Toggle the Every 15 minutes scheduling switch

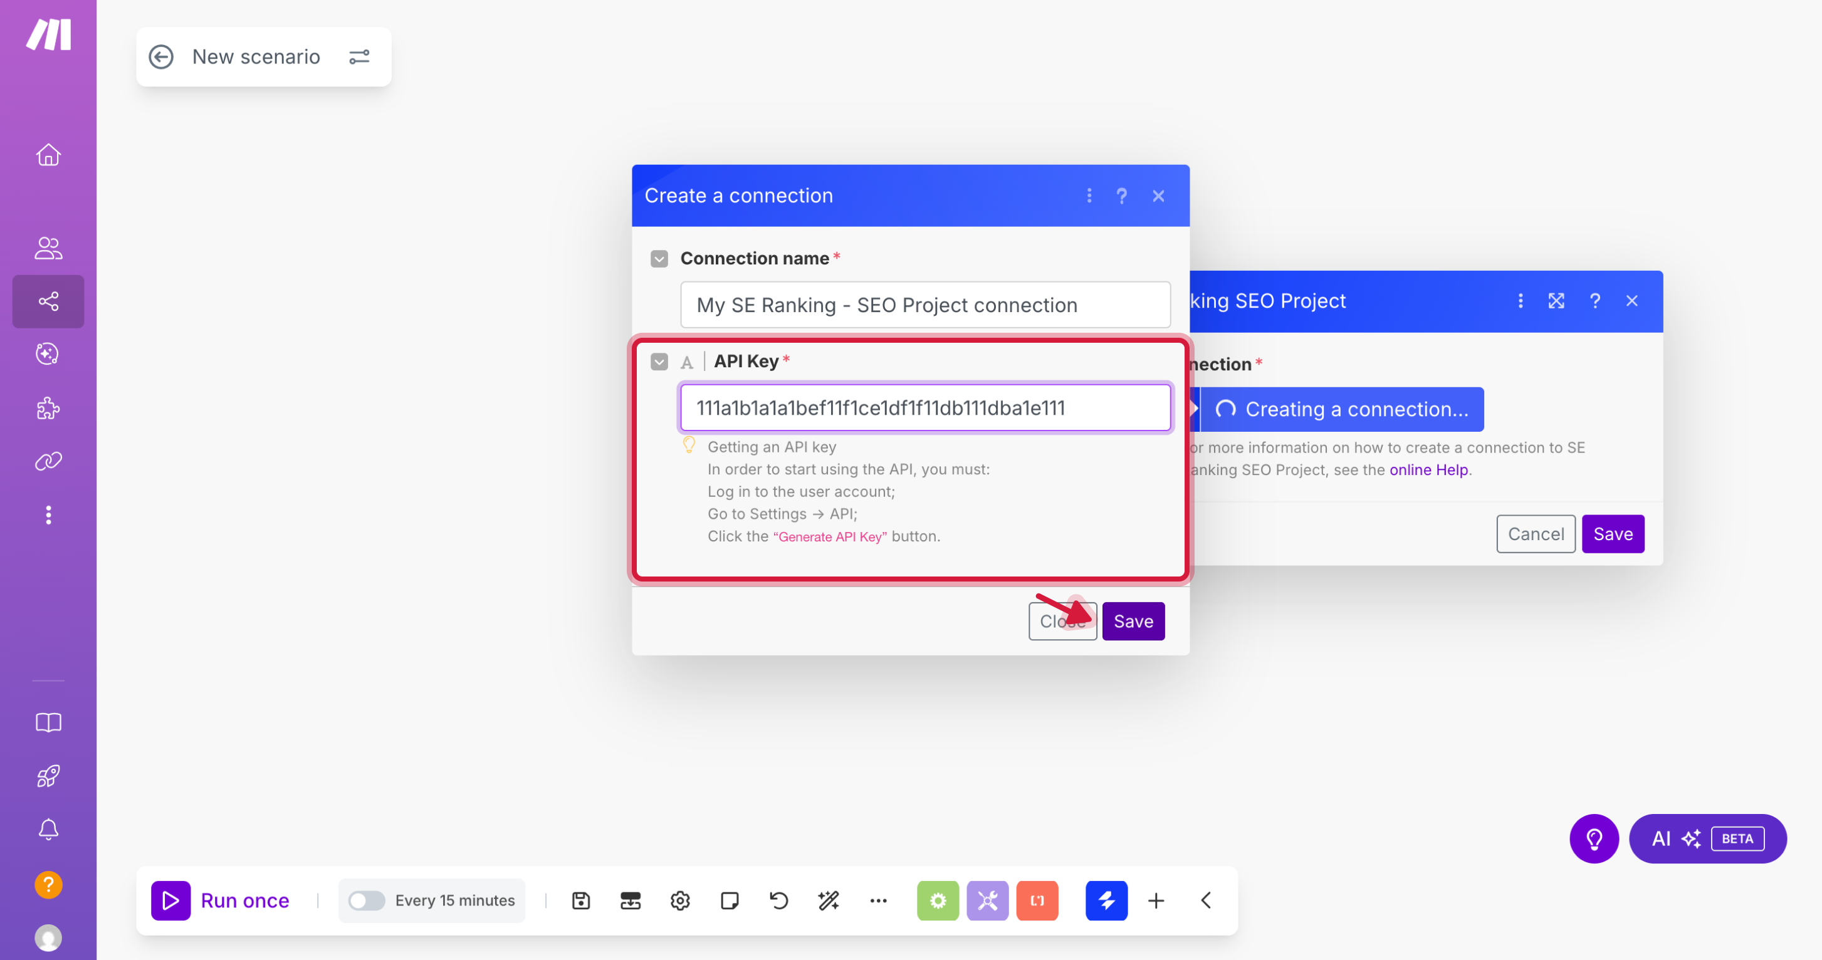tap(367, 900)
